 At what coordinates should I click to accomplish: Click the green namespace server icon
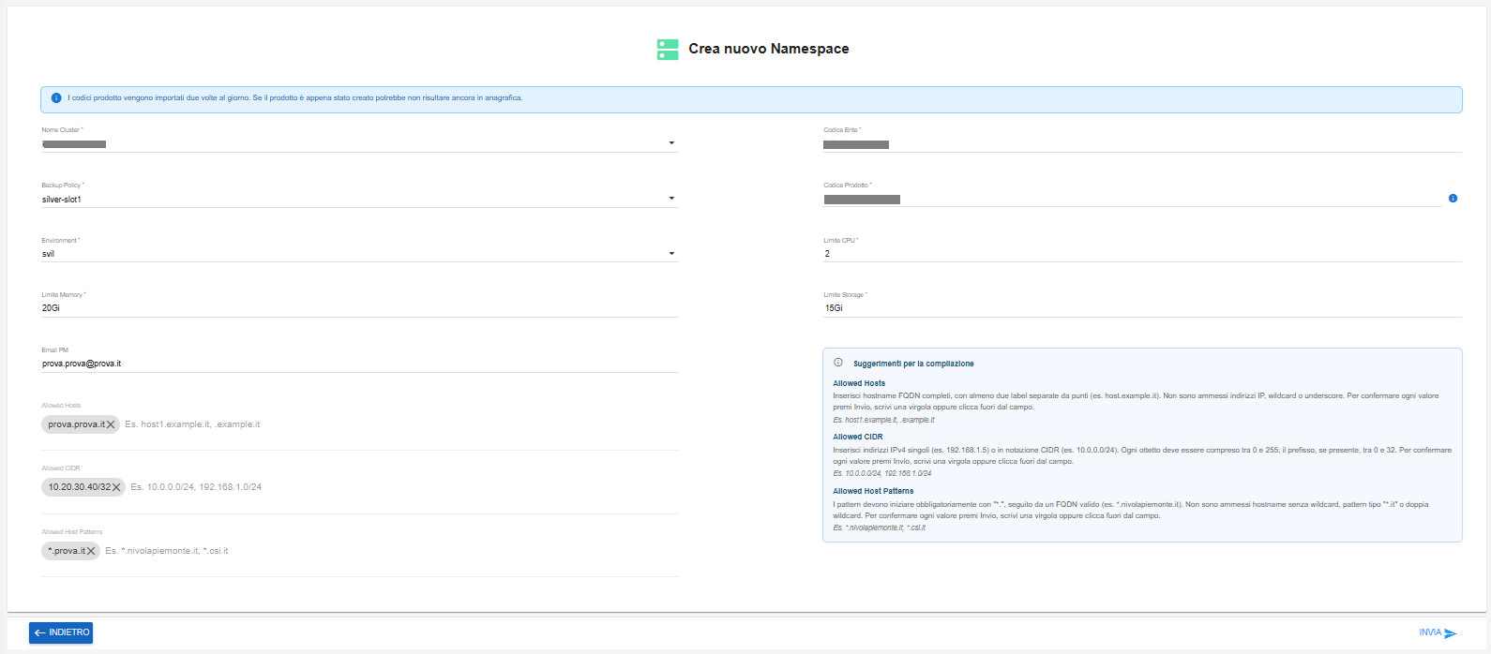tap(668, 50)
